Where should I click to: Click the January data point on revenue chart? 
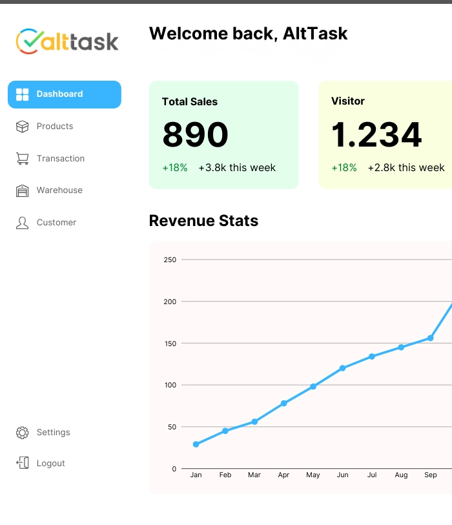pos(196,444)
